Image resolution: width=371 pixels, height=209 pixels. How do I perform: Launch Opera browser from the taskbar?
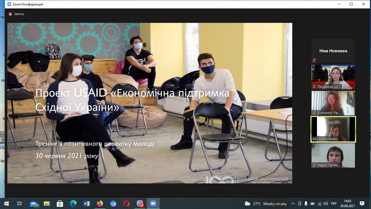coord(127,204)
